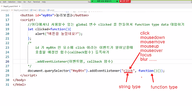Click the closing </html> tag
The height and width of the screenshot is (106, 192).
point(19,85)
